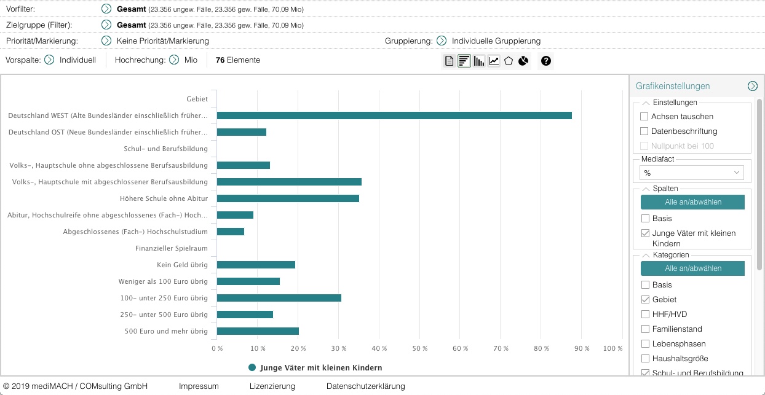Image resolution: width=765 pixels, height=395 pixels.
Task: Switch to the table document view icon
Action: click(450, 61)
